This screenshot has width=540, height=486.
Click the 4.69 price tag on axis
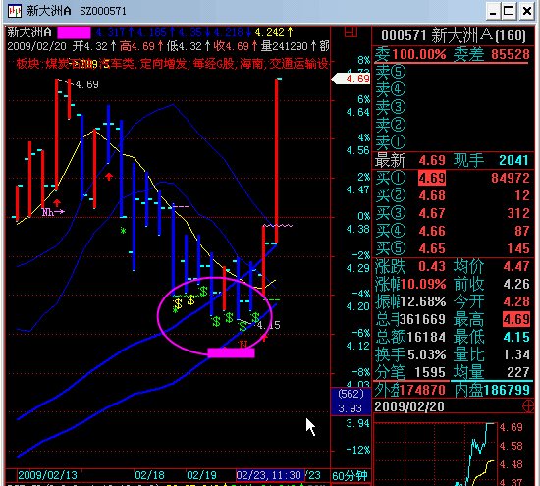click(x=351, y=79)
